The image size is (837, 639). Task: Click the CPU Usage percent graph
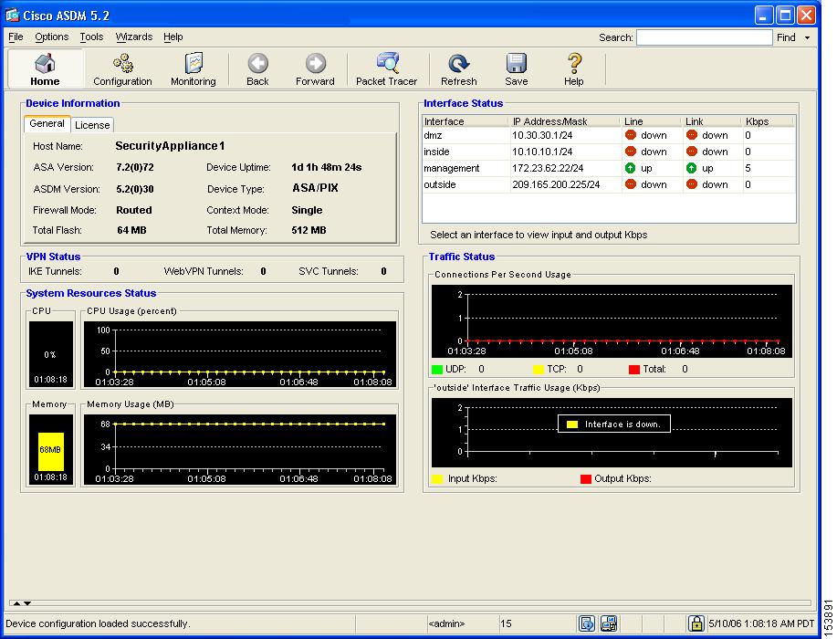click(x=240, y=354)
